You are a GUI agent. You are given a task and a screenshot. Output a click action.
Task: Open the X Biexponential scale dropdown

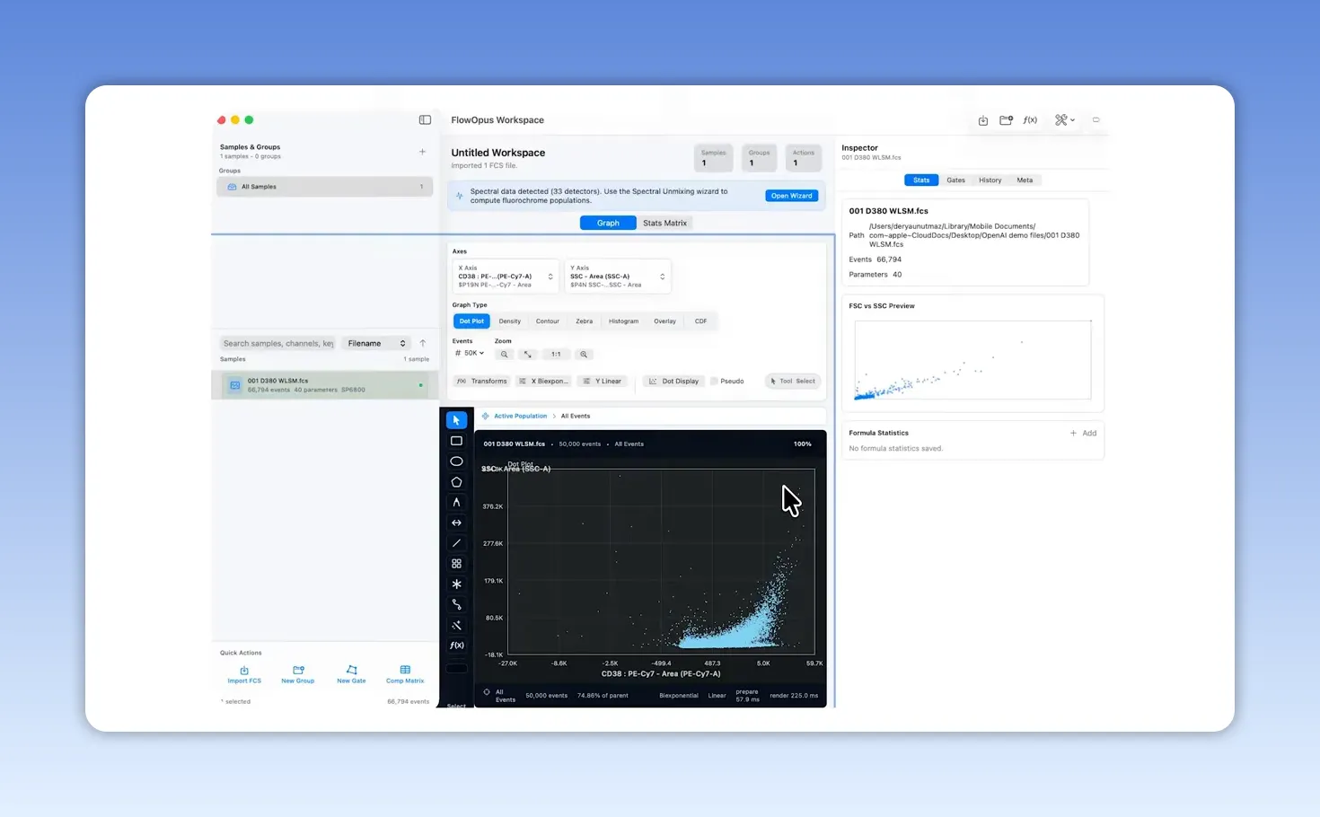point(545,382)
